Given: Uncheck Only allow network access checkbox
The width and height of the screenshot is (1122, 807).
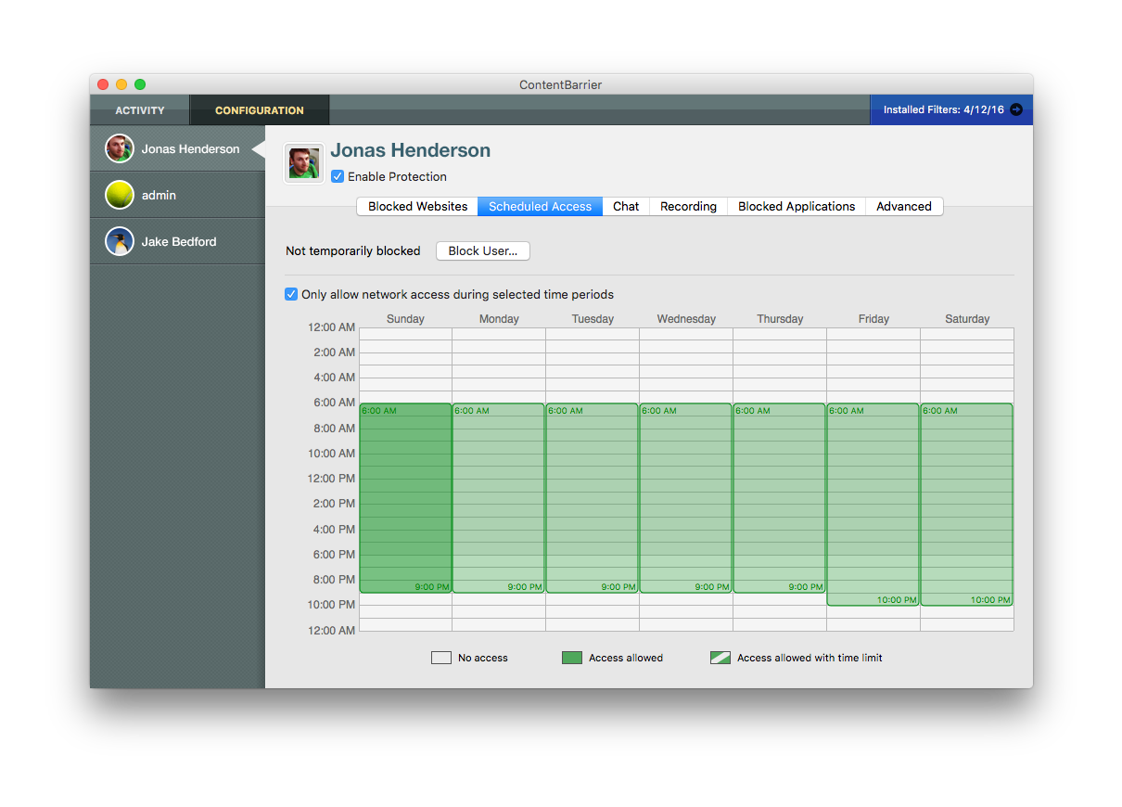Looking at the screenshot, I should pos(291,294).
